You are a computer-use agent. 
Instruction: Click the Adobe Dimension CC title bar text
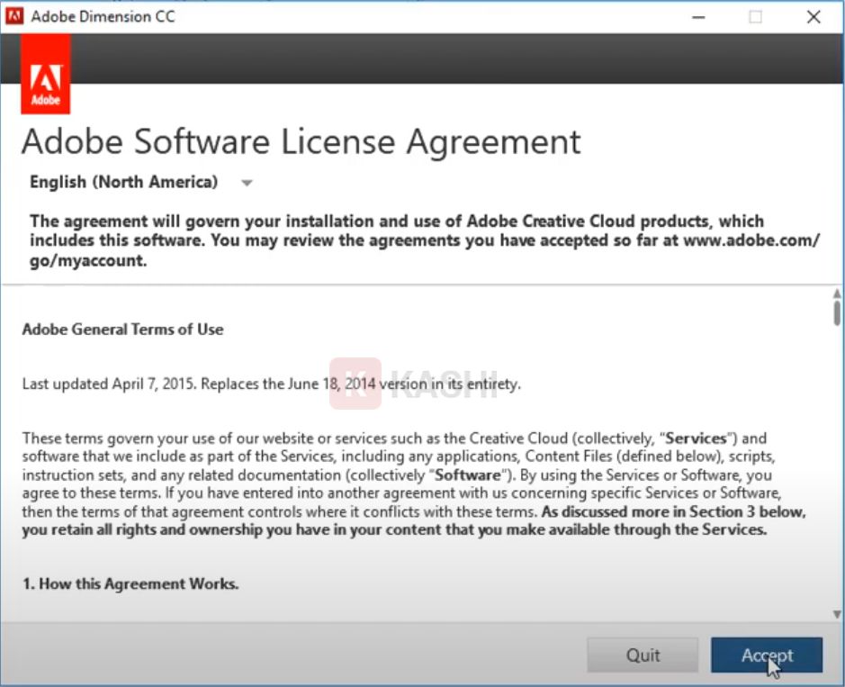[103, 16]
